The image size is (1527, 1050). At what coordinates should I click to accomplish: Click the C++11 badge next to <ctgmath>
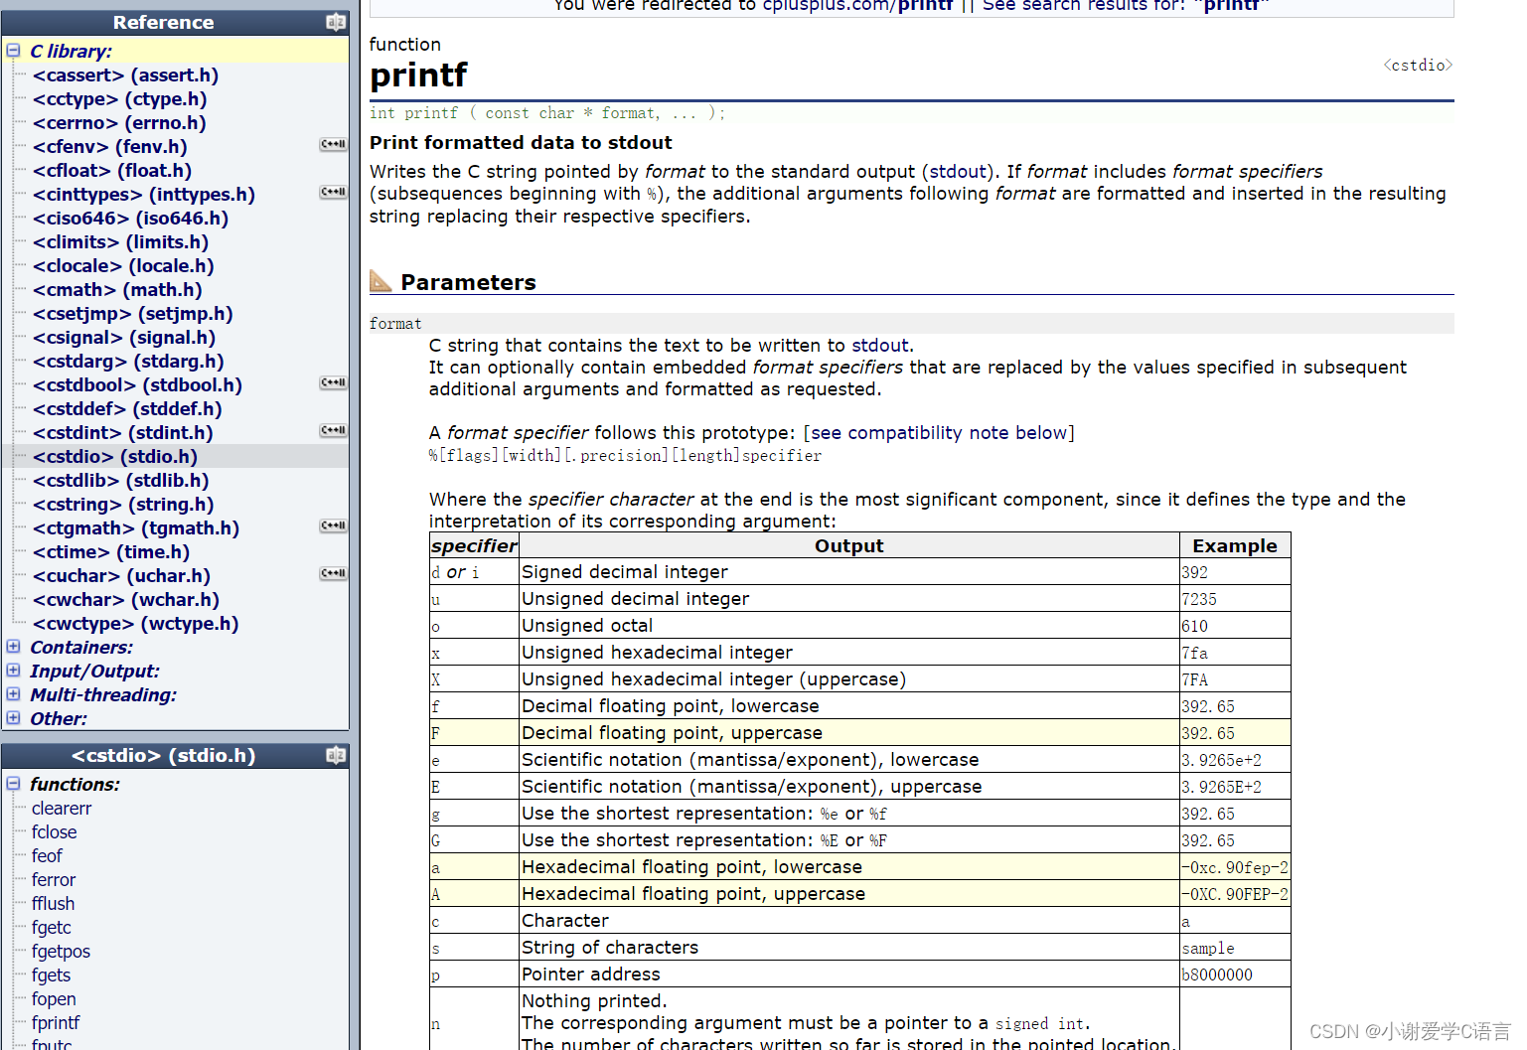pyautogui.click(x=333, y=526)
